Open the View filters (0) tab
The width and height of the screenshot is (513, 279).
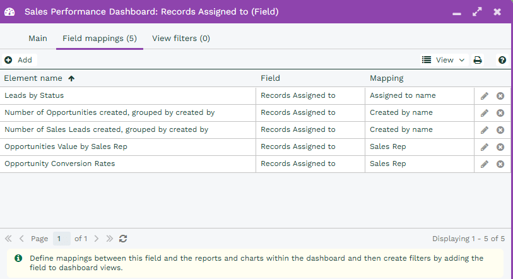point(181,39)
